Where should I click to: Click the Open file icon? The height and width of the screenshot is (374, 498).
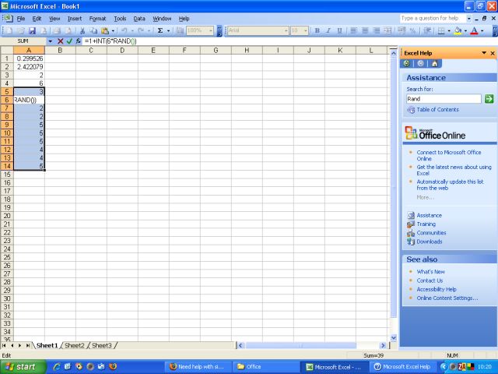[21, 30]
